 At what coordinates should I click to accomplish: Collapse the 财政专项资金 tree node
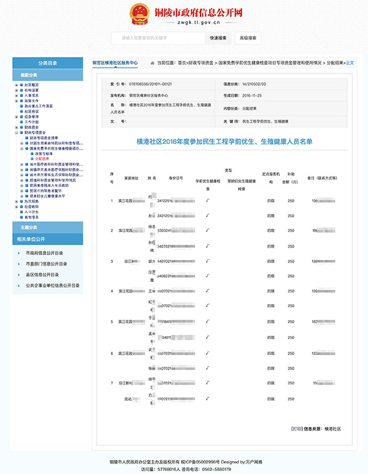[x=17, y=132]
